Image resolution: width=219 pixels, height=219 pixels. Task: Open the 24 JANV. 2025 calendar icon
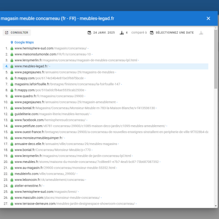[x=89, y=33]
